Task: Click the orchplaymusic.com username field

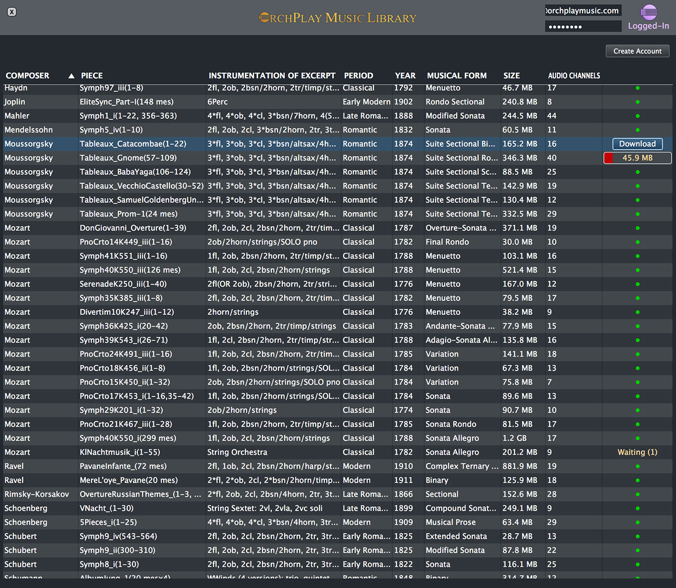Action: coord(583,11)
